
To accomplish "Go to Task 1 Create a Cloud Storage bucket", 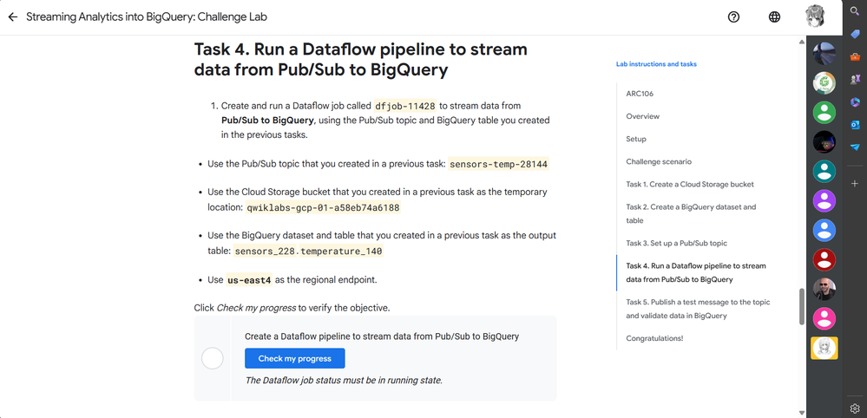I will 689,185.
